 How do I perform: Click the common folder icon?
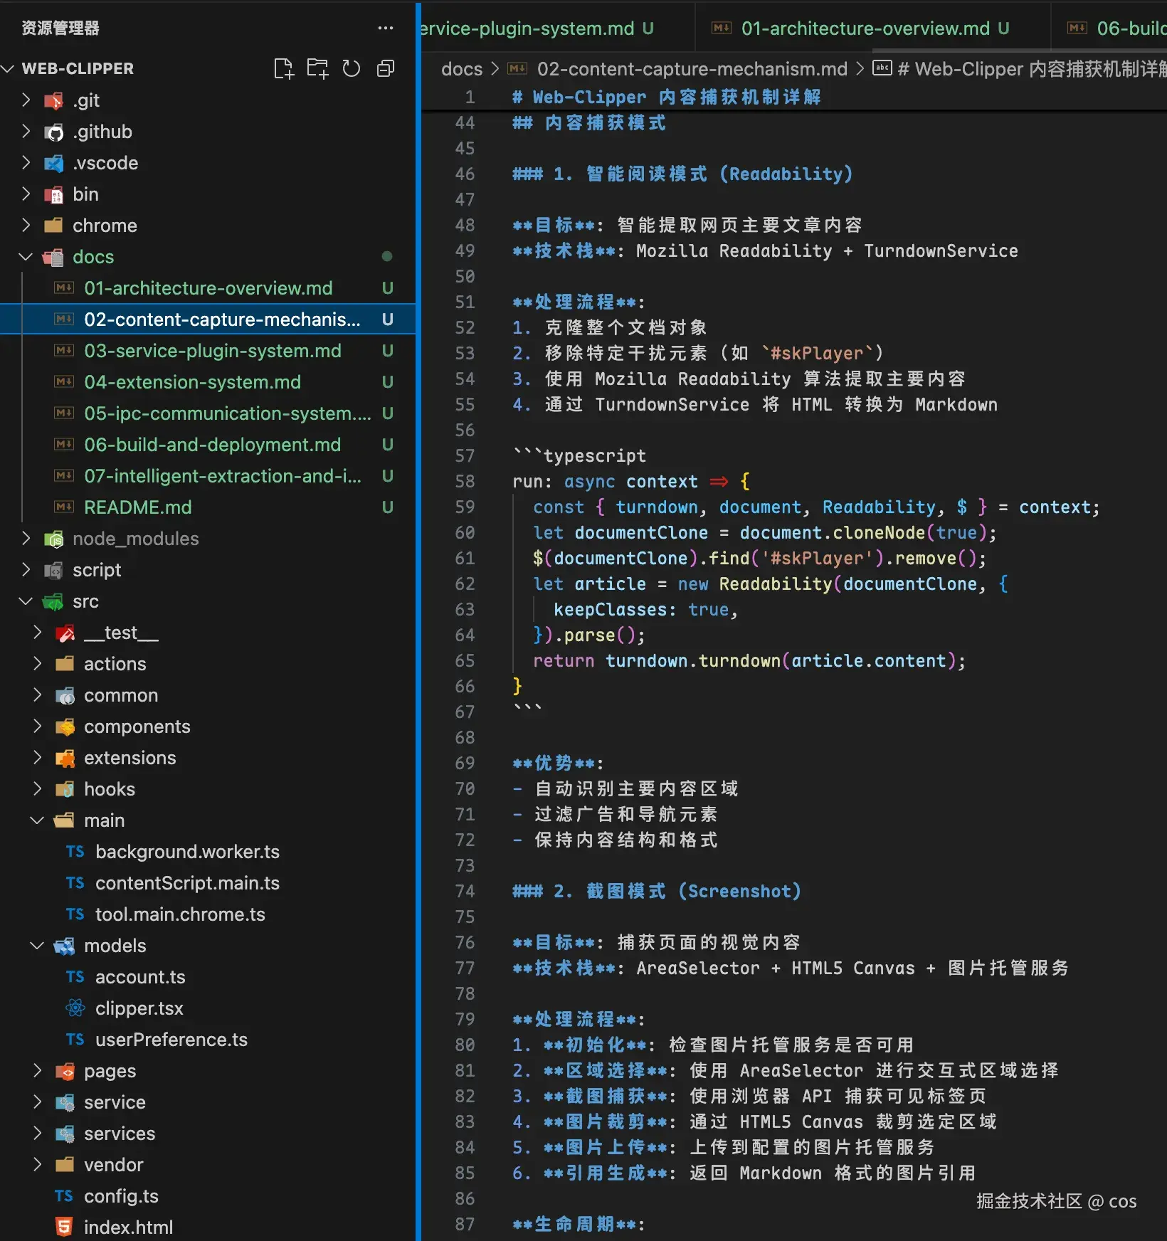65,695
